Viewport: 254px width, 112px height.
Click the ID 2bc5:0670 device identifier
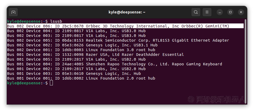click(69, 26)
